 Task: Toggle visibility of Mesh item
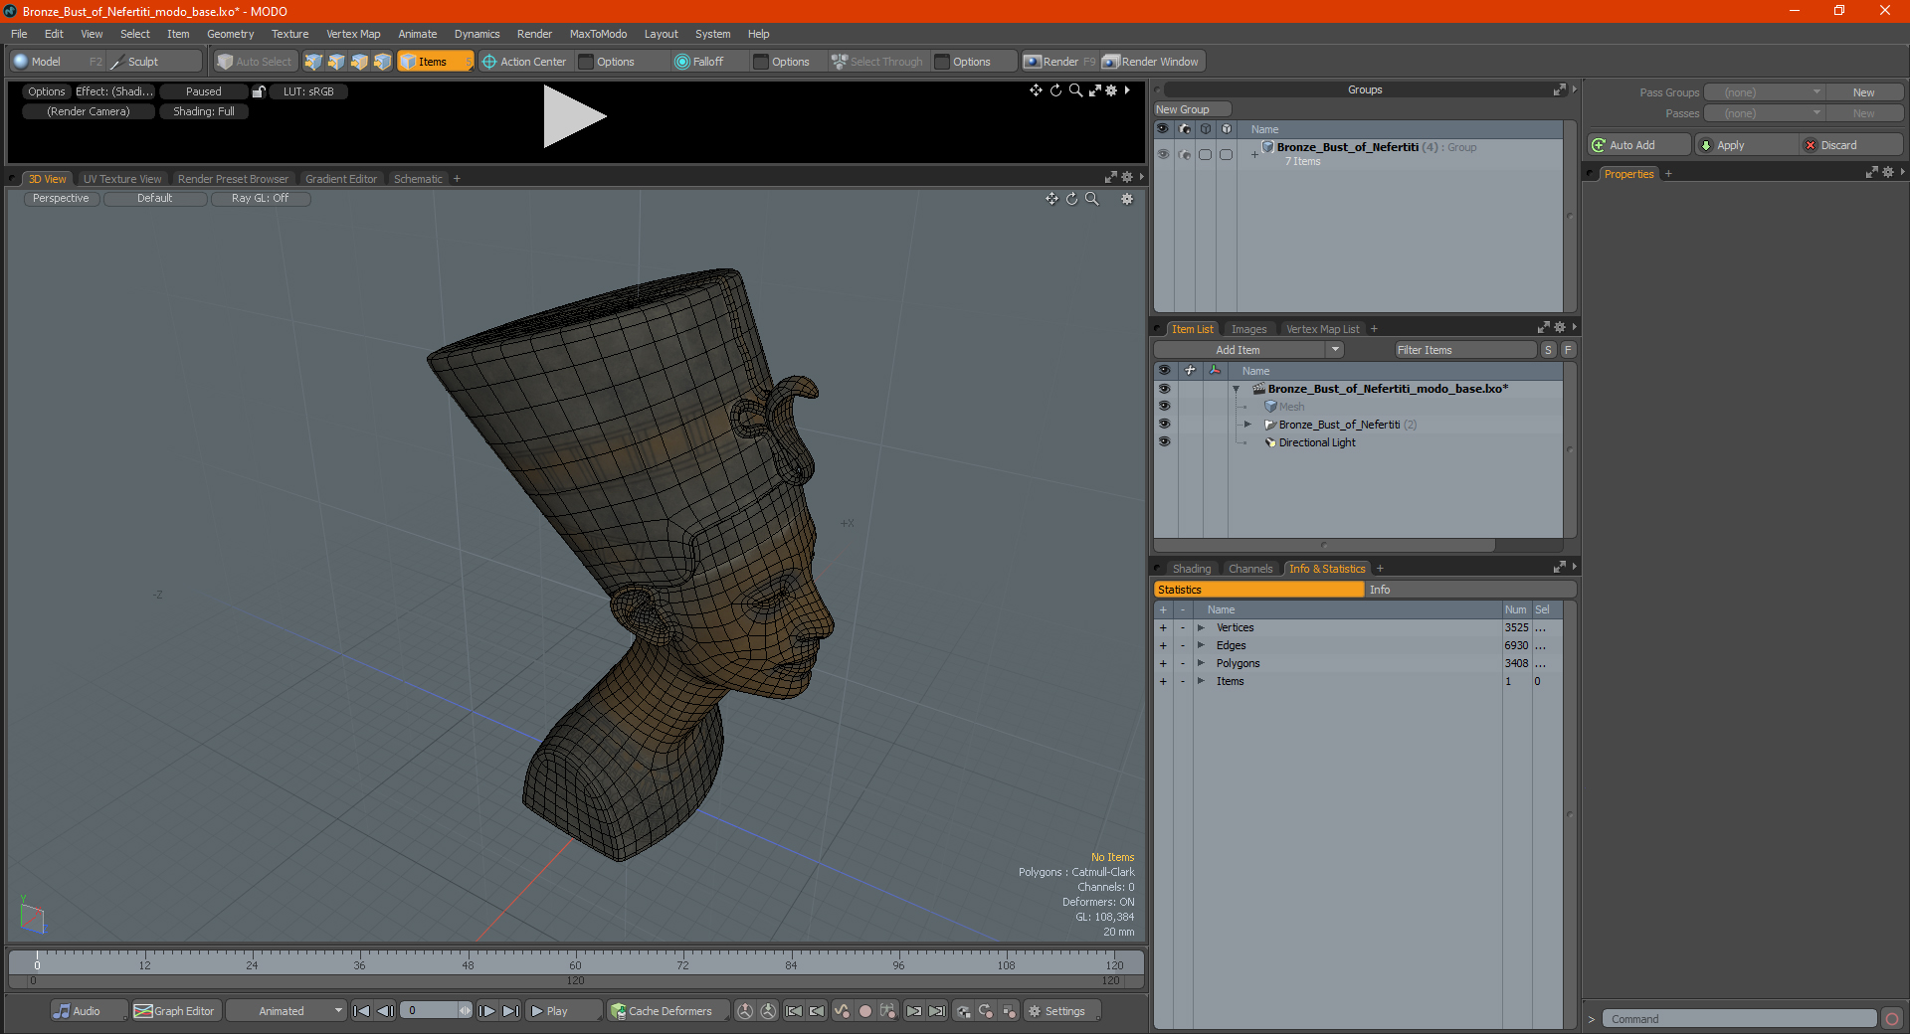1164,407
